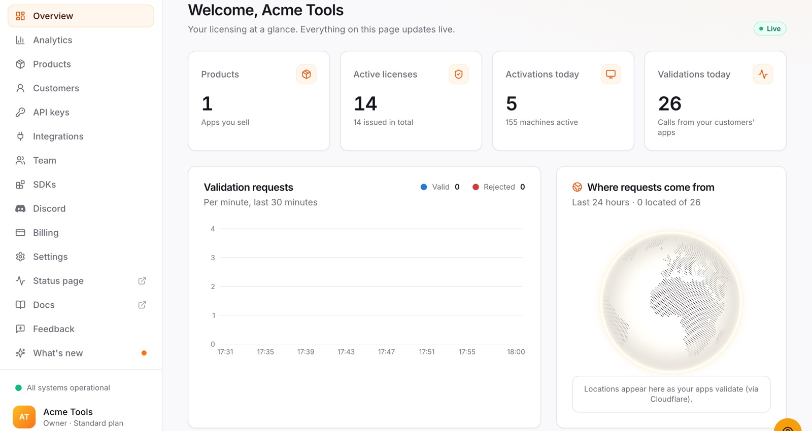Open the Overview page in sidebar
This screenshot has height=431, width=812.
pos(81,16)
